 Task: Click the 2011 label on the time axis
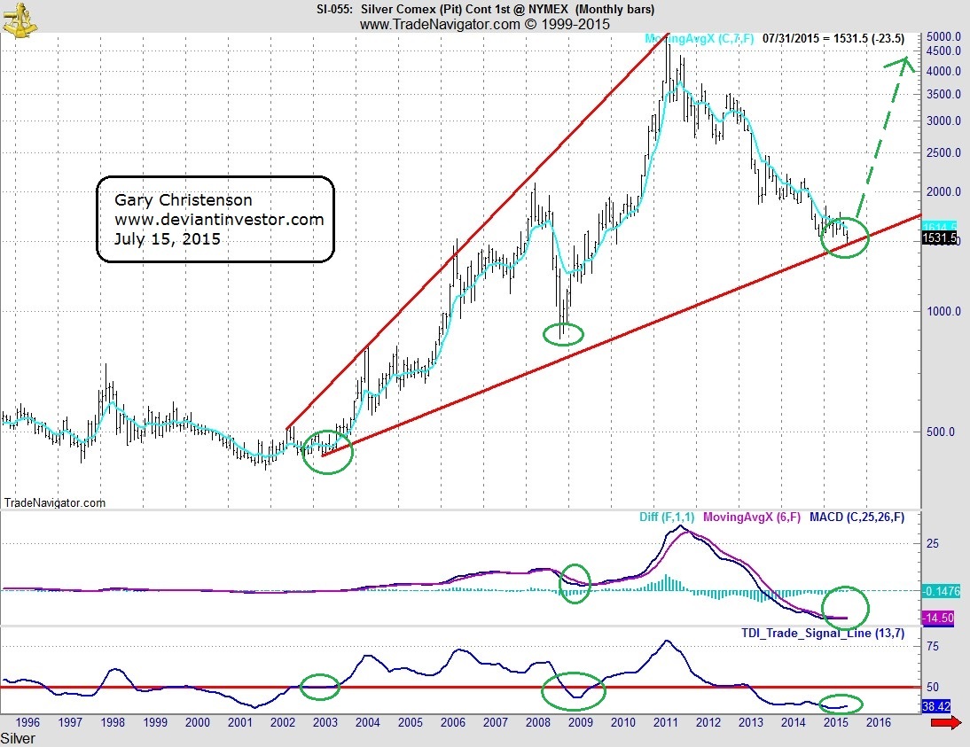coord(665,723)
